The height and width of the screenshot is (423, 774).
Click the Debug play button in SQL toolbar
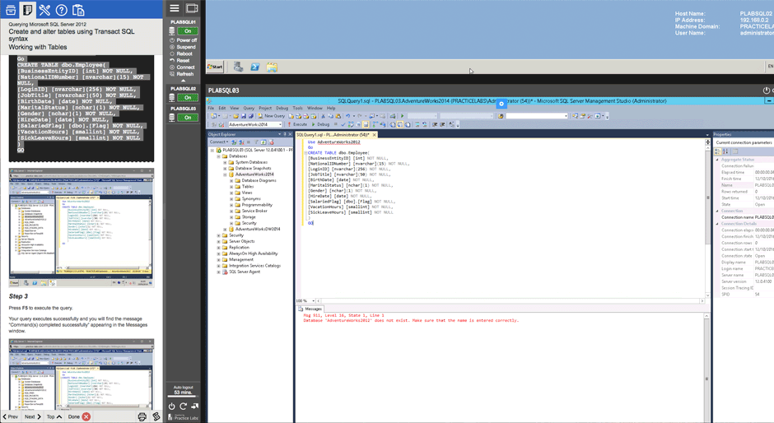321,124
